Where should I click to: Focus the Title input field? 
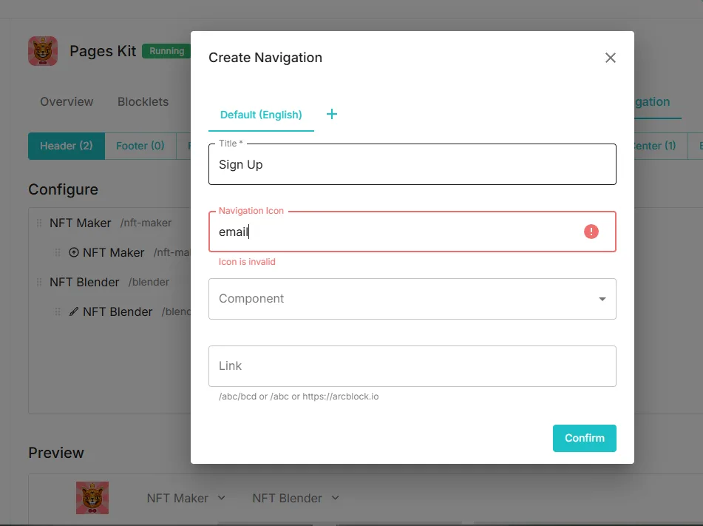[x=412, y=164]
